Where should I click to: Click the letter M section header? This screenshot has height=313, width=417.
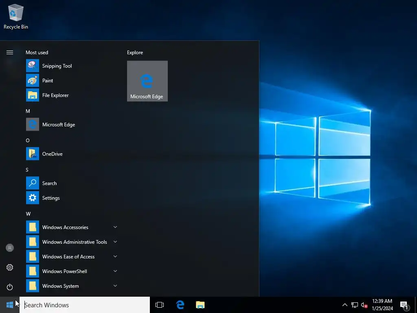click(28, 111)
